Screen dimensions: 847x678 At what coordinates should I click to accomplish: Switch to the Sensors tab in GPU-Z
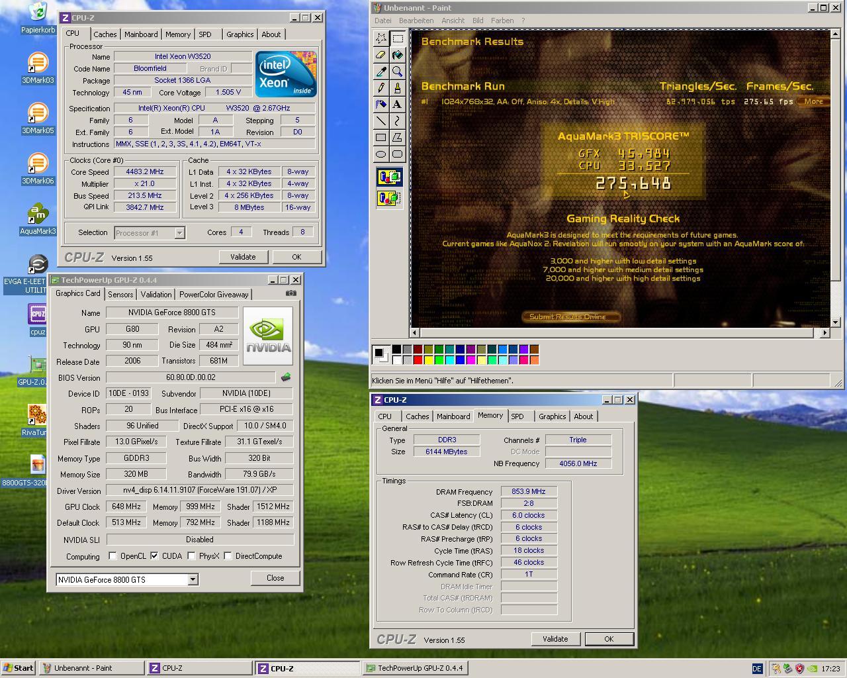[x=120, y=295]
